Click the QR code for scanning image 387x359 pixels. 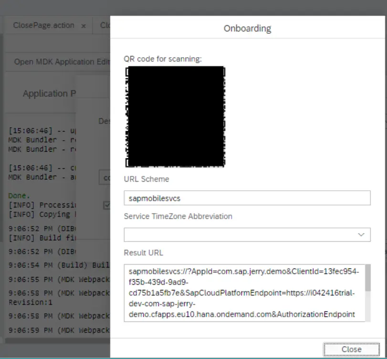[175, 116]
